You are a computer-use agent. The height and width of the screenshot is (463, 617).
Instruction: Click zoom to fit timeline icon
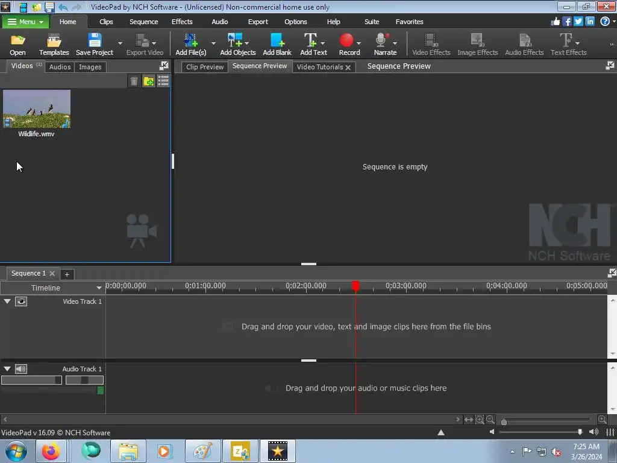click(468, 420)
